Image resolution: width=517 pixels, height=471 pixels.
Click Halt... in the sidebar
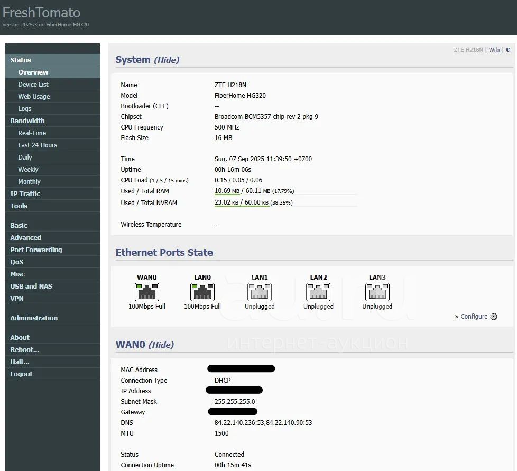pos(53,362)
